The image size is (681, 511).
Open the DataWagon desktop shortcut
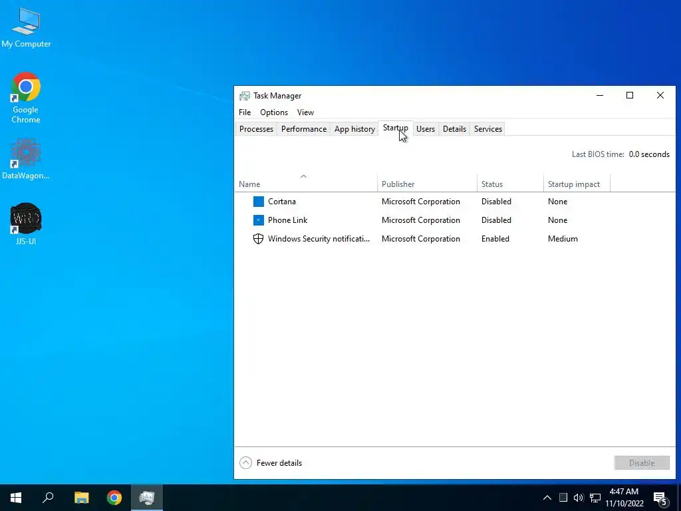click(x=26, y=158)
